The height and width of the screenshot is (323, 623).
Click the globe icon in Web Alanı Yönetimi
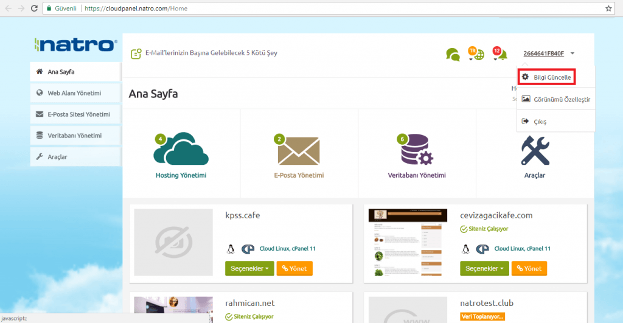click(40, 92)
